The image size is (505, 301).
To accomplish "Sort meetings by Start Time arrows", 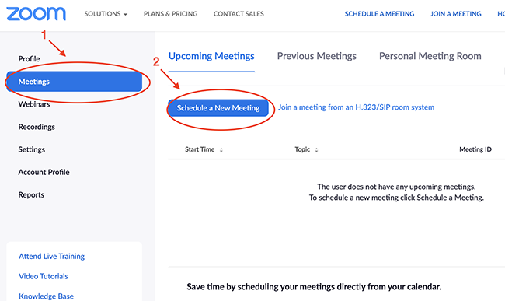I will coord(221,149).
